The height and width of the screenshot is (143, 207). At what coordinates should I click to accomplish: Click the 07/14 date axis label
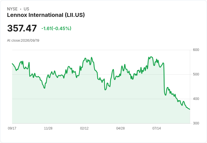click(x=157, y=128)
